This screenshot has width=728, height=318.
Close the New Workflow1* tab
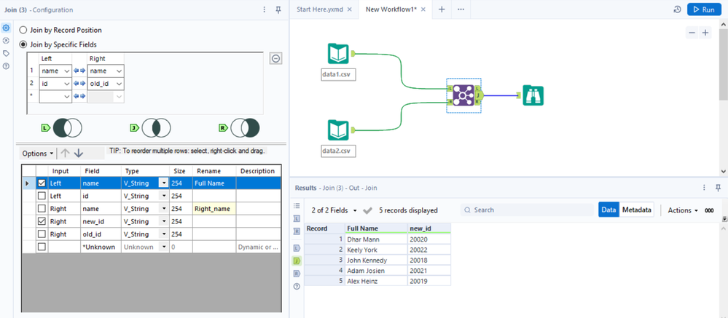click(423, 9)
